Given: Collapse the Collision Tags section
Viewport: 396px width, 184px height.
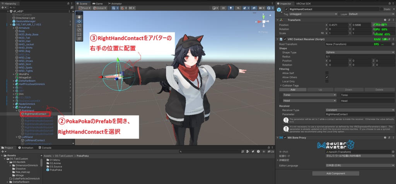Looking at the screenshot, I should click(x=281, y=86).
